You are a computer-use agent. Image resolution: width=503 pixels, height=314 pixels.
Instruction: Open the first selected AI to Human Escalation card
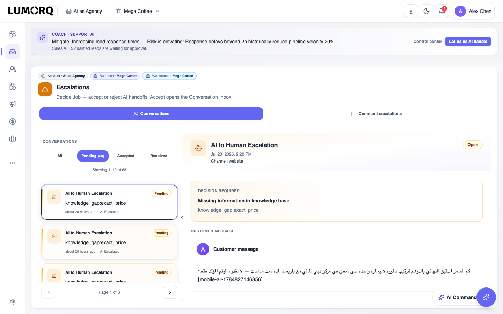109,202
